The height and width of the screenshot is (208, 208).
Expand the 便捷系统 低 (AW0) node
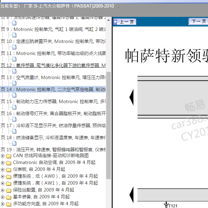click(x=2, y=177)
